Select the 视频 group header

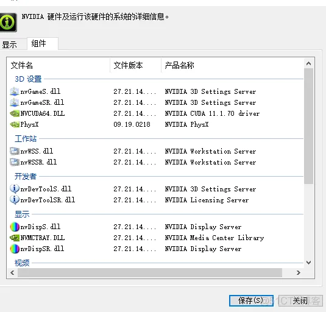pos(22,263)
